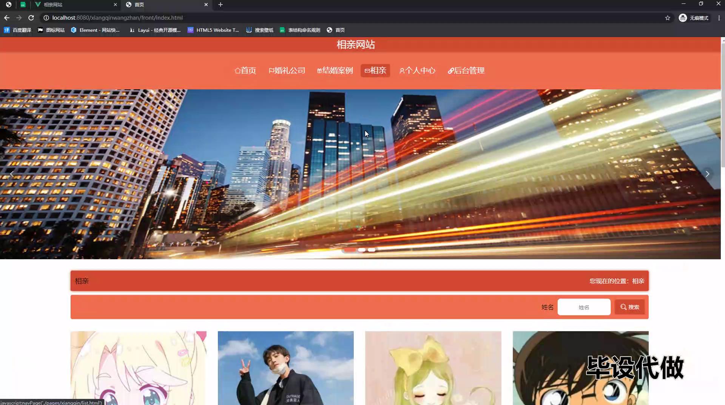This screenshot has height=405, width=725.
Task: Select the third carousel indicator dot
Action: point(372,250)
